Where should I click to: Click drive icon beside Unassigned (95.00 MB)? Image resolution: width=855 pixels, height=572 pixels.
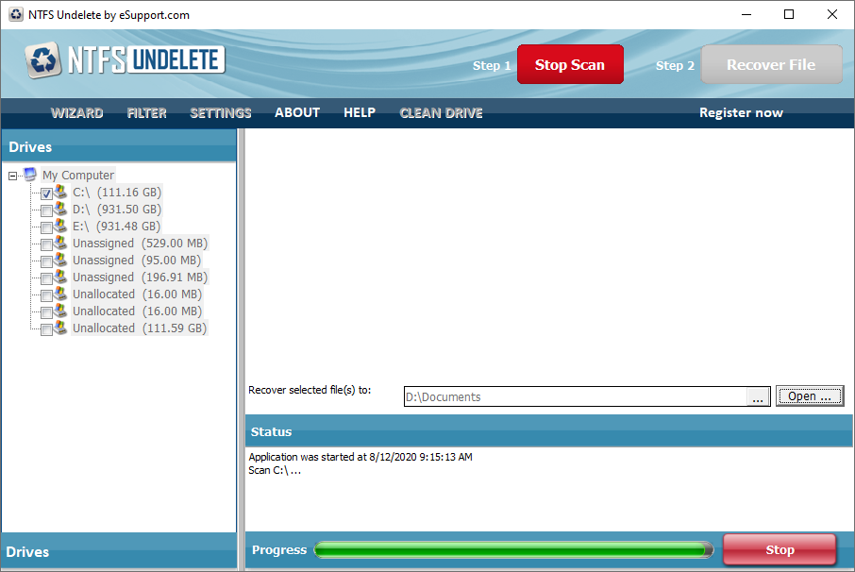60,260
